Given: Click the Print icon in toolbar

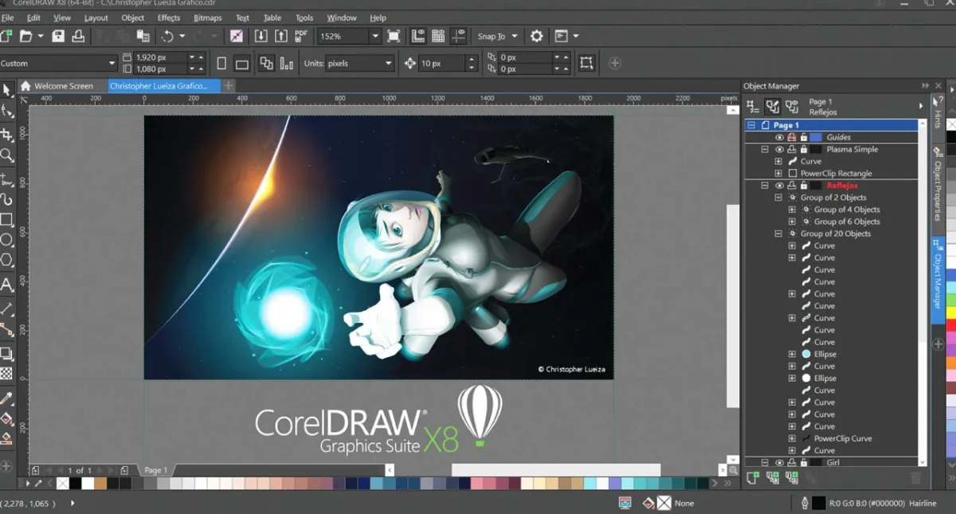Looking at the screenshot, I should point(78,36).
